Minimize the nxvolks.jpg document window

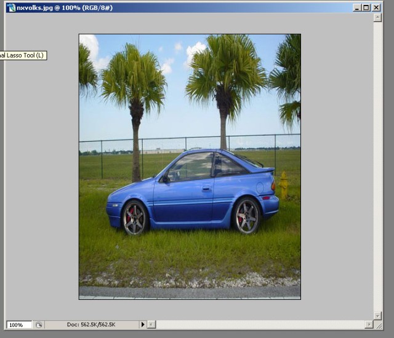[357, 7]
